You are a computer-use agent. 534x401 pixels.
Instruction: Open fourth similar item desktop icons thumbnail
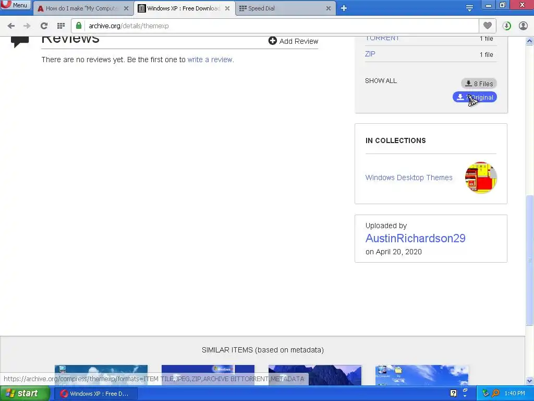pos(421,375)
